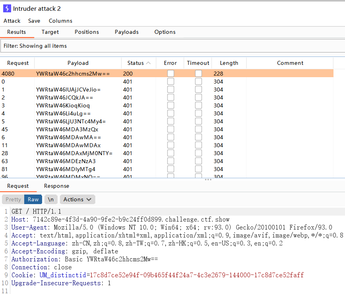Toggle Timeout checkbox for request 1
The image size is (345, 294).
199,90
